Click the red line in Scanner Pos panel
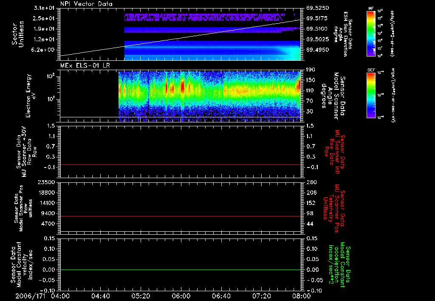 click(x=181, y=216)
